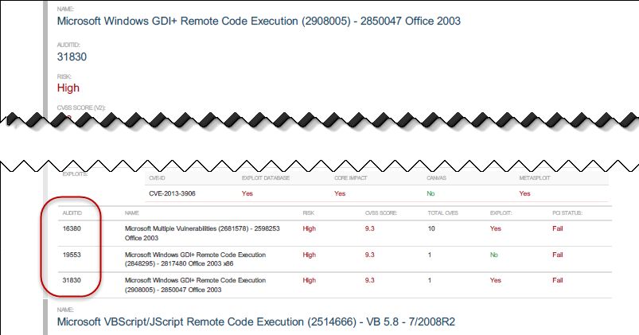The image size is (639, 335).
Task: Click the PCI STATUS column header
Action: pyautogui.click(x=567, y=213)
